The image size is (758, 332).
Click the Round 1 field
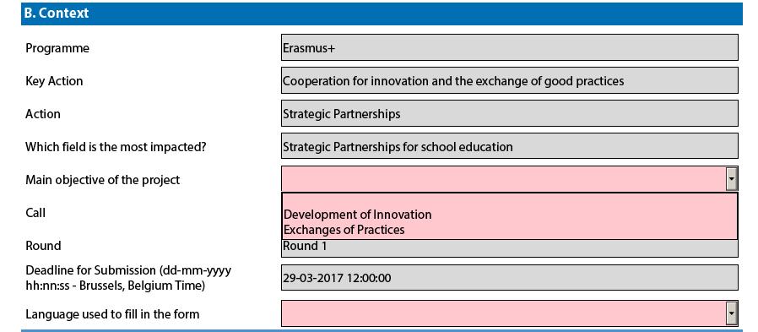click(x=510, y=248)
